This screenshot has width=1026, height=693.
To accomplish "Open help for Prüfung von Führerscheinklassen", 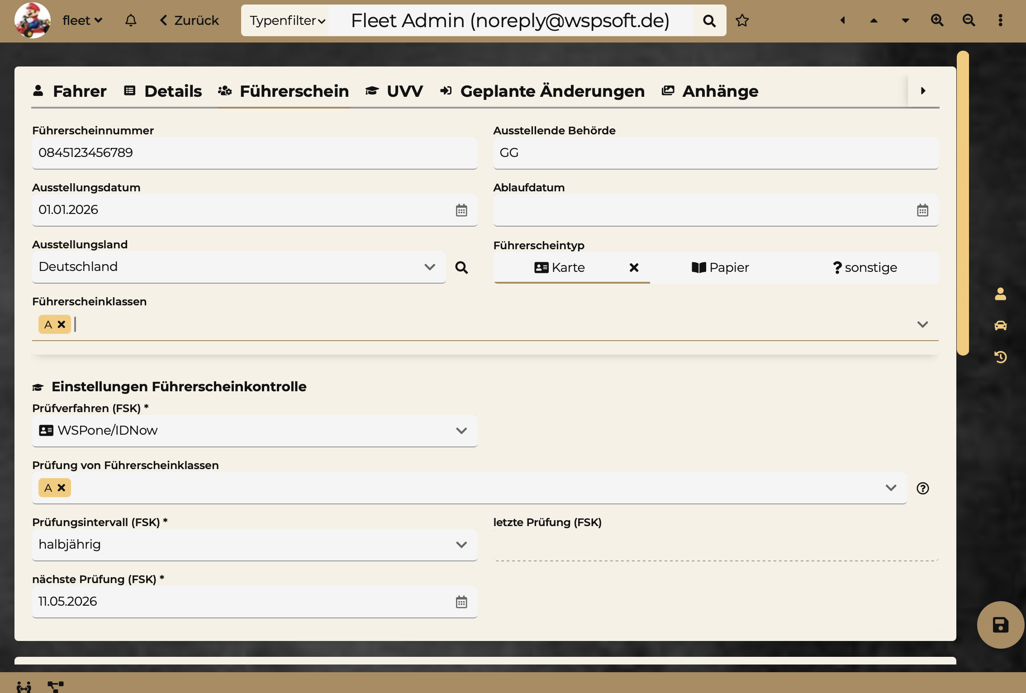I will (x=923, y=488).
